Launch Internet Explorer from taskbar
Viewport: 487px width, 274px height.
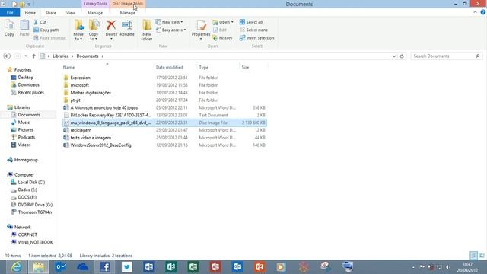pos(16,267)
